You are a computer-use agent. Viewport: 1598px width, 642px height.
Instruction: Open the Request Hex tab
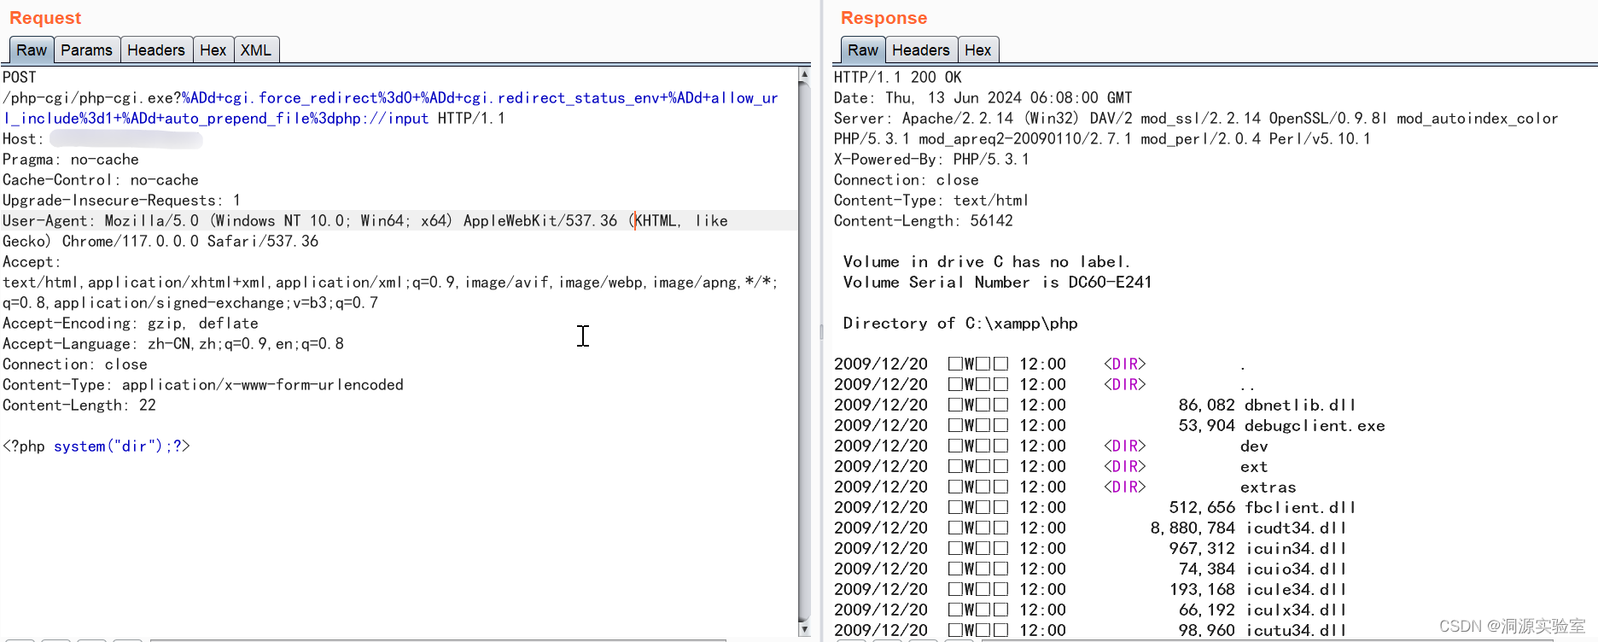click(213, 50)
